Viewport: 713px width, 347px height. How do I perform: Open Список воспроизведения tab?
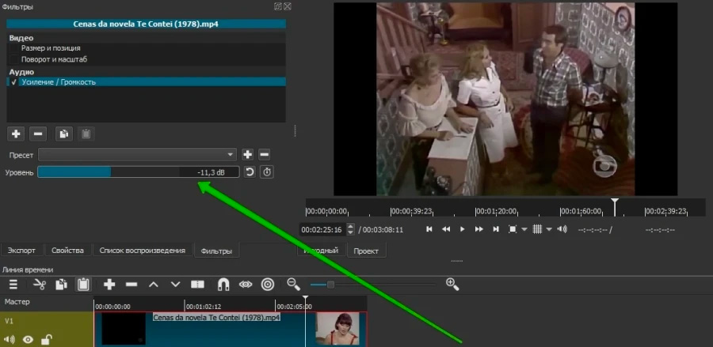pos(143,251)
